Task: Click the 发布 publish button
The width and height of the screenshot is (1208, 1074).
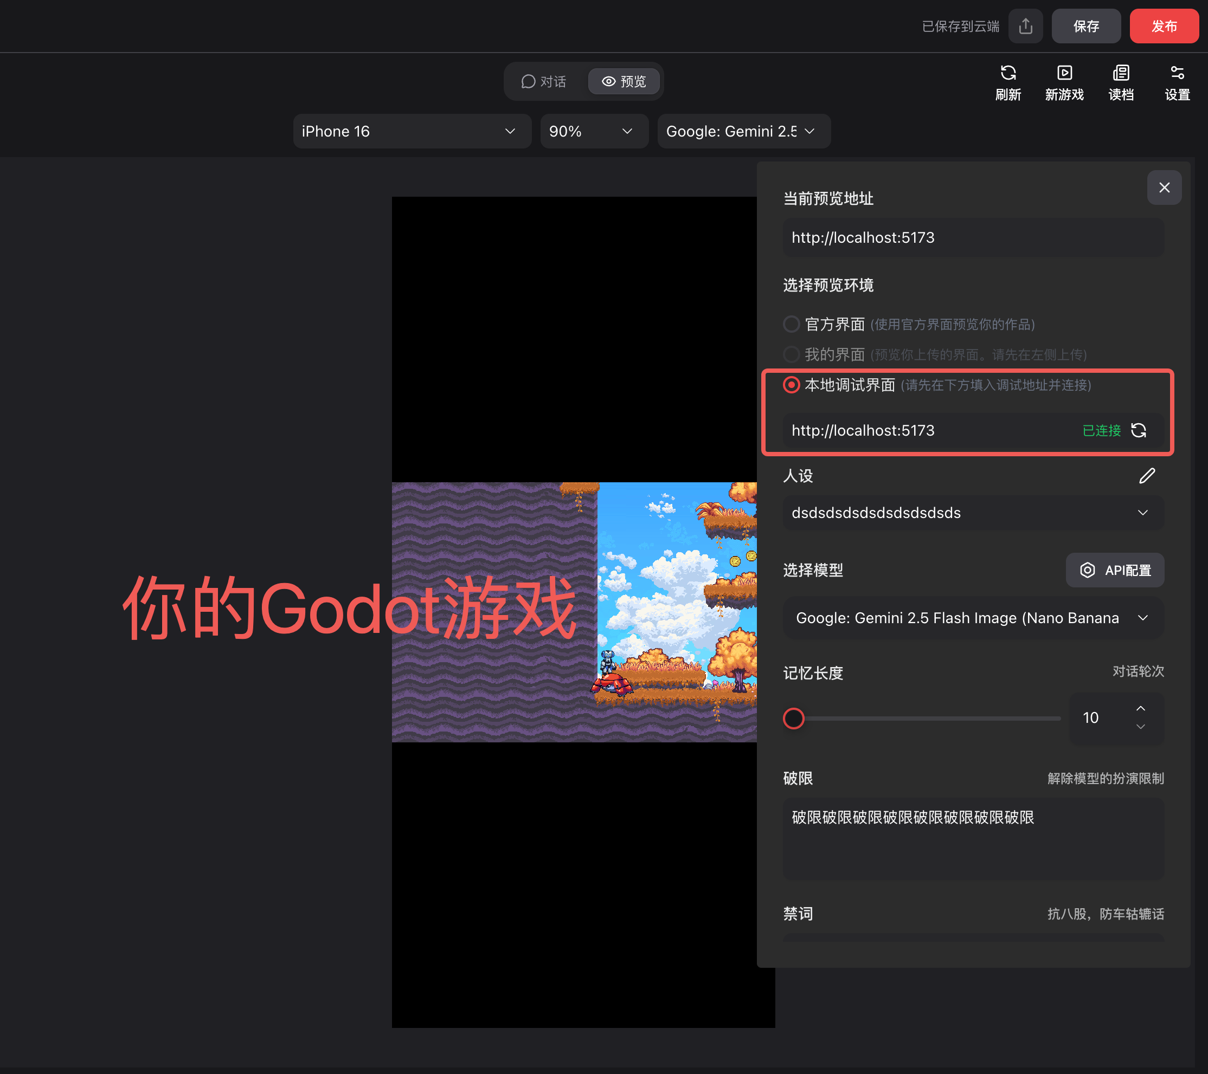Action: [1164, 26]
